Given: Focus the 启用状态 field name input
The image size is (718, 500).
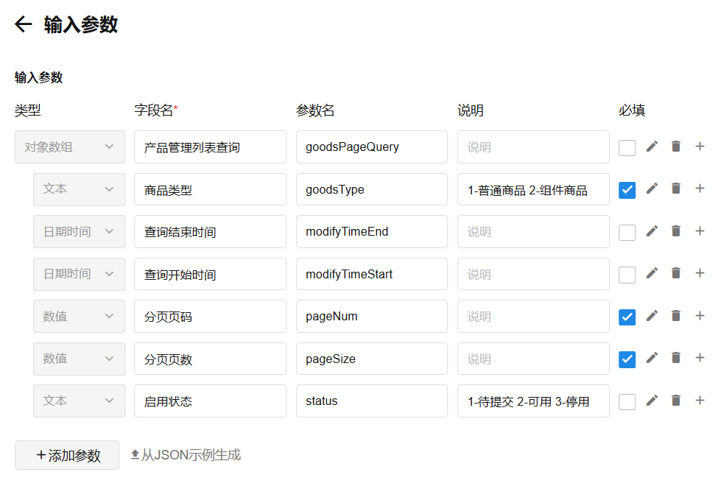Looking at the screenshot, I should click(210, 401).
